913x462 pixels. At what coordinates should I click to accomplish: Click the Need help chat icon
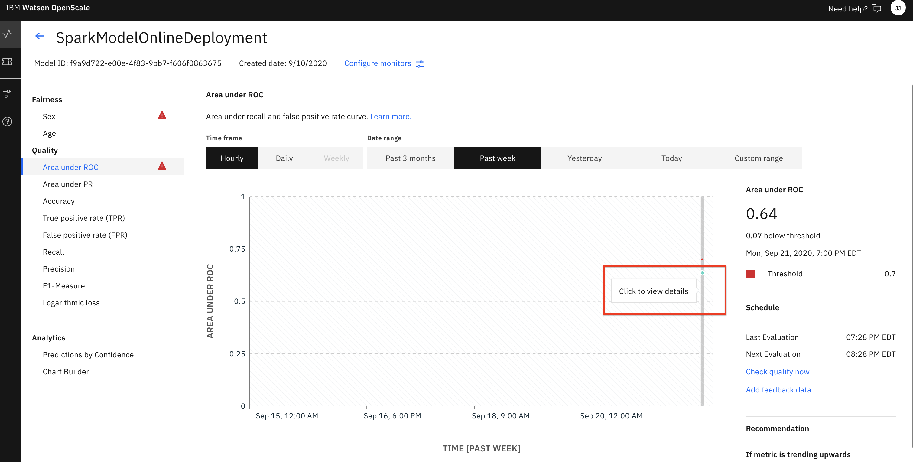(x=876, y=8)
